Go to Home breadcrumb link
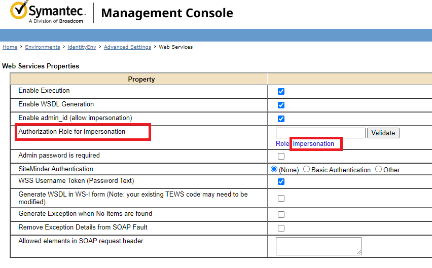Viewport: 432px width, 268px height. (x=10, y=47)
